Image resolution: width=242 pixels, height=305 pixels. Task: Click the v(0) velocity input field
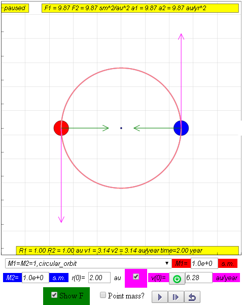coord(199,278)
